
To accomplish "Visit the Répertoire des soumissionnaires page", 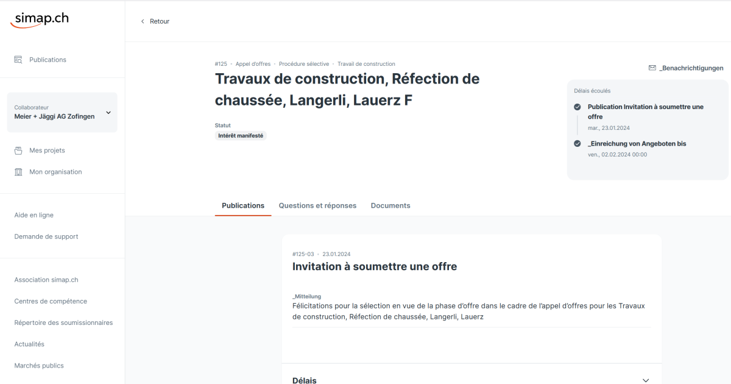I will pyautogui.click(x=63, y=322).
